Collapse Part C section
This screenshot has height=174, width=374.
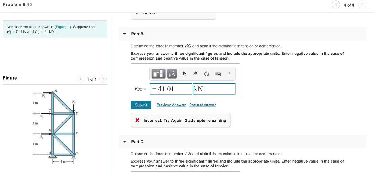tap(125, 142)
